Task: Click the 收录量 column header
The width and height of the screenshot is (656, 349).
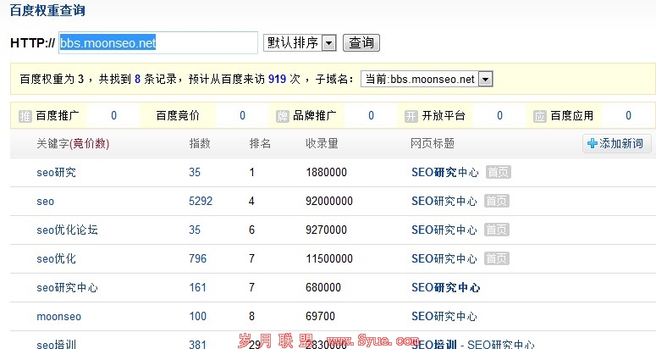Action: [322, 143]
